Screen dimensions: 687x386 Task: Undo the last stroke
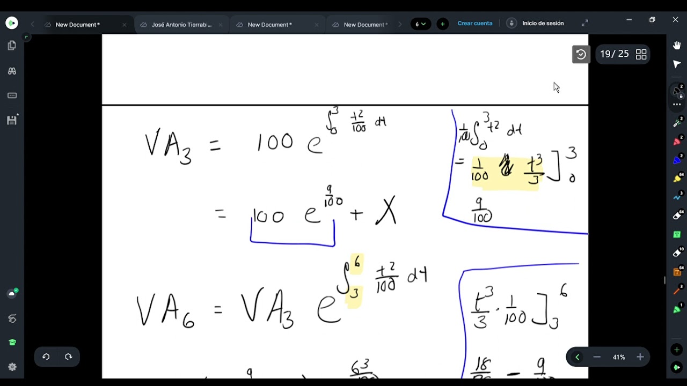46,357
